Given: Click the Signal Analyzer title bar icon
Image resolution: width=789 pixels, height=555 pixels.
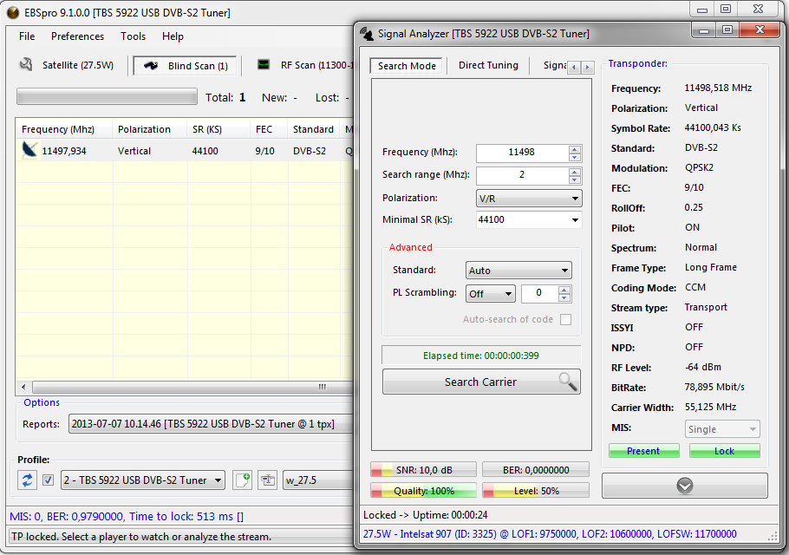Looking at the screenshot, I should (x=366, y=34).
